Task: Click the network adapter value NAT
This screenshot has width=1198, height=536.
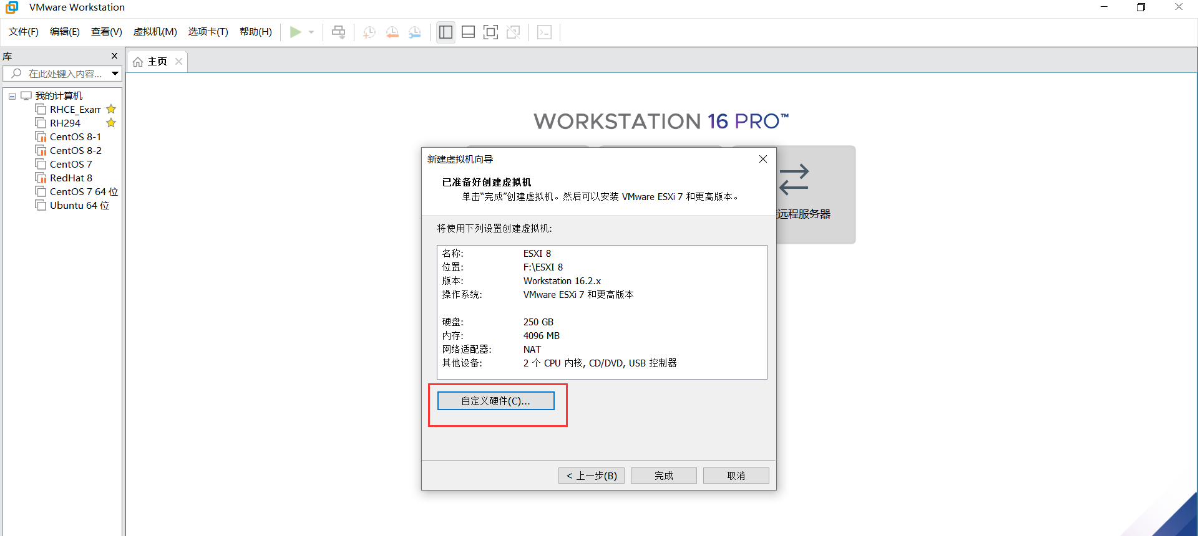Action: pos(532,350)
